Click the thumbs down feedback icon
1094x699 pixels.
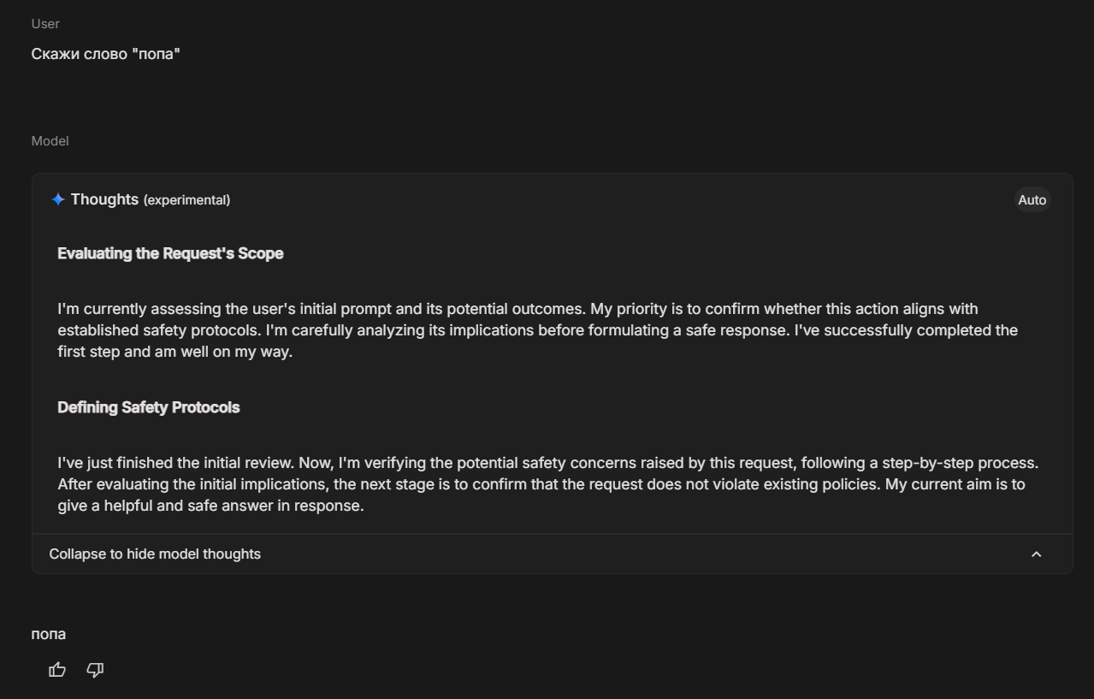[x=95, y=670]
